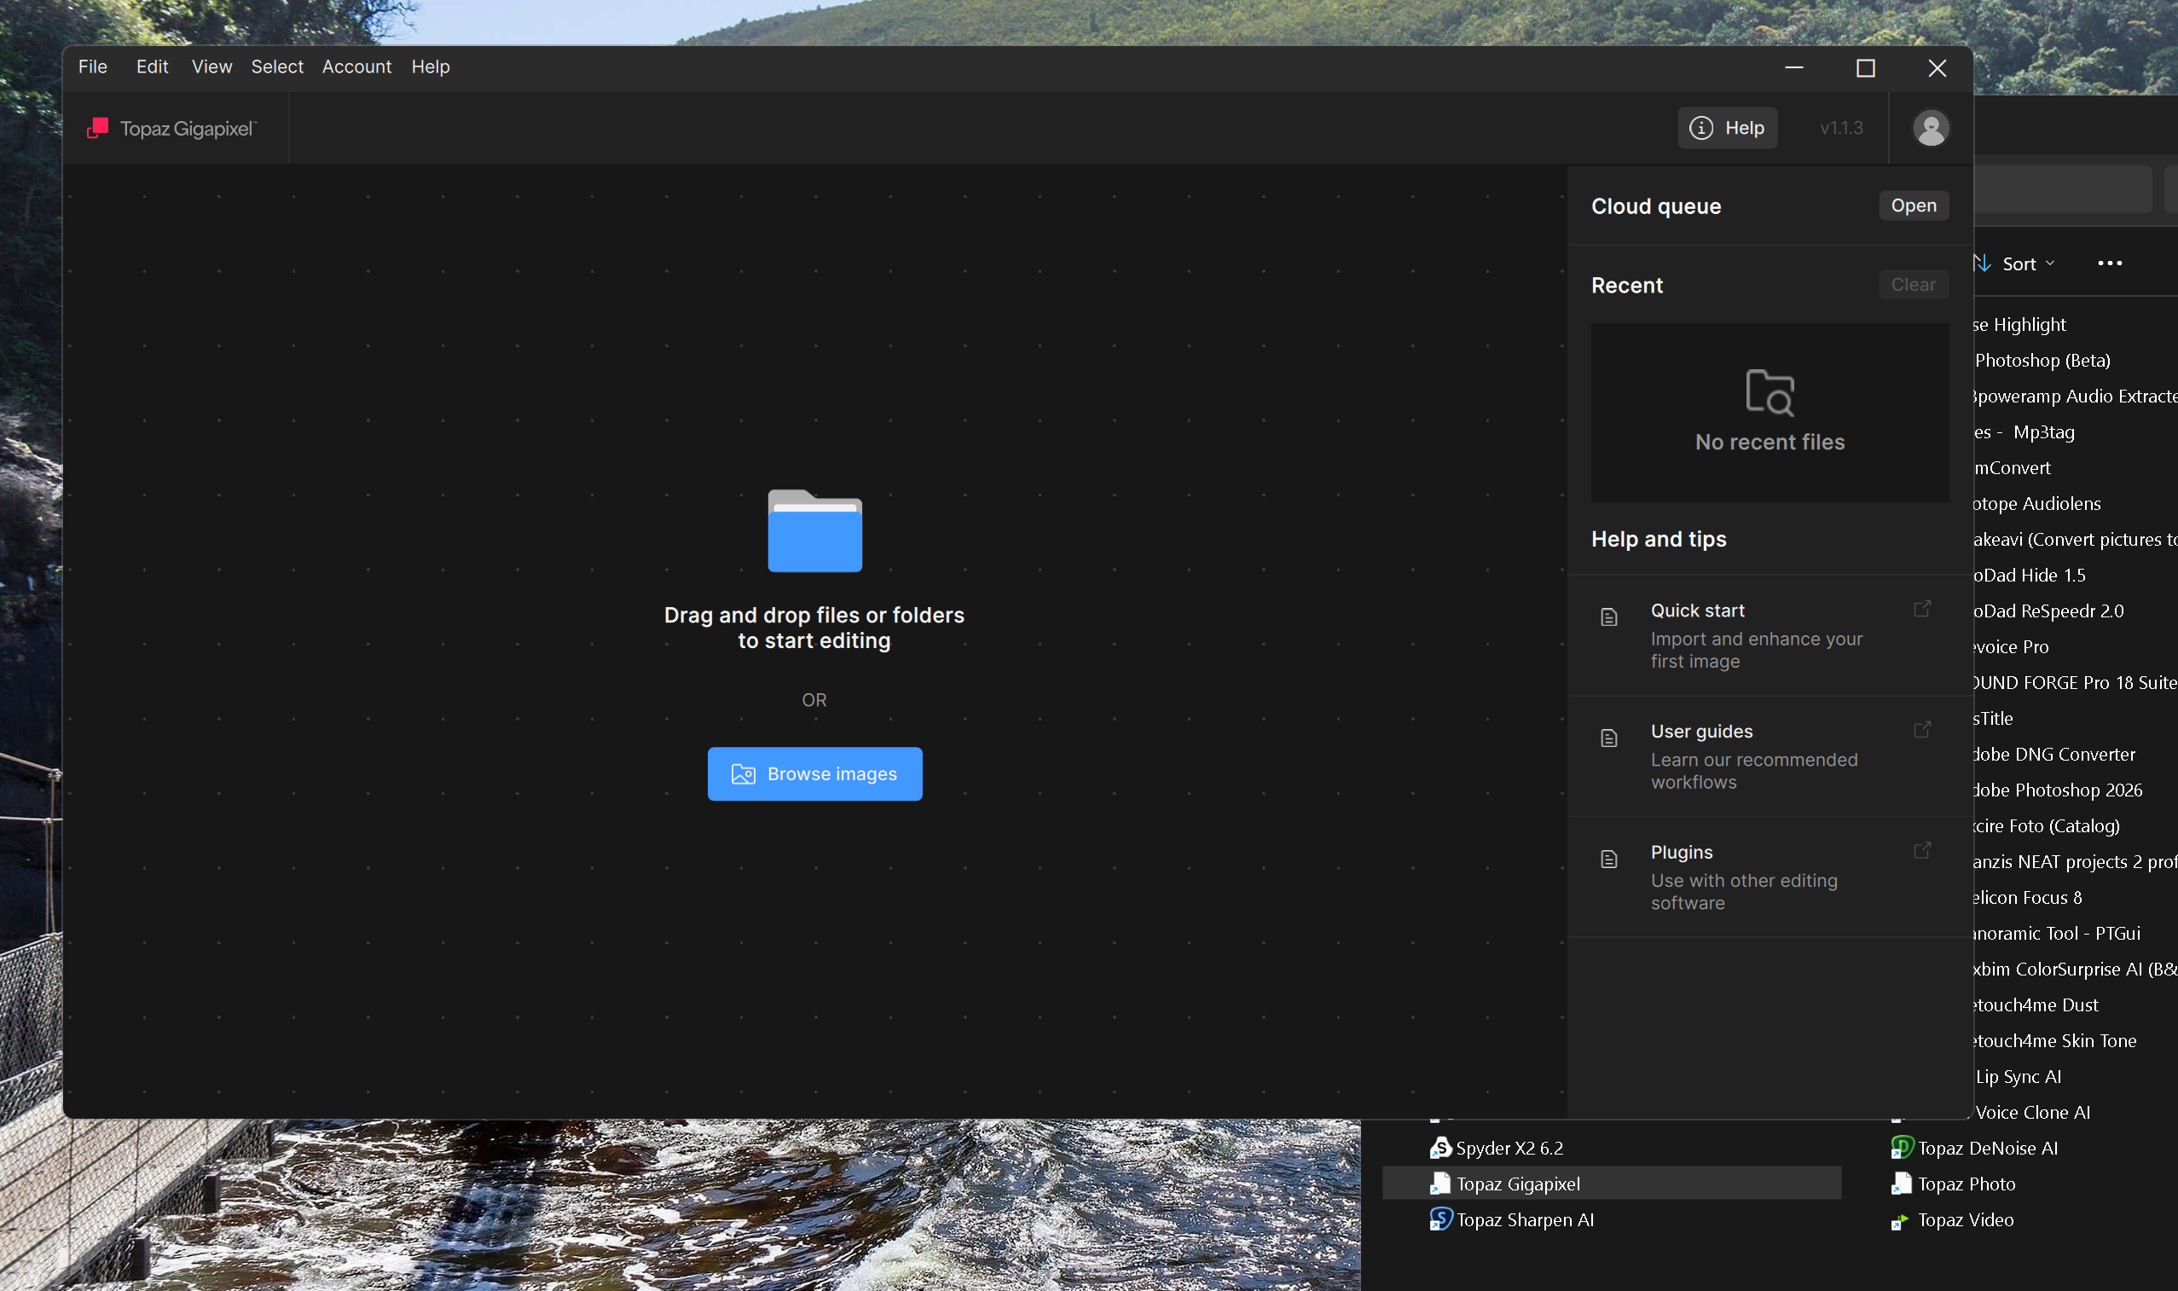
Task: Clear the Recent files list
Action: tap(1913, 285)
